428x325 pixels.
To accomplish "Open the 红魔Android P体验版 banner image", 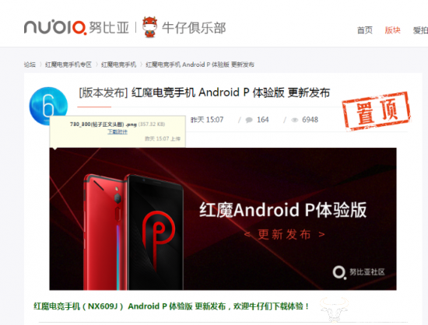I will (x=223, y=218).
